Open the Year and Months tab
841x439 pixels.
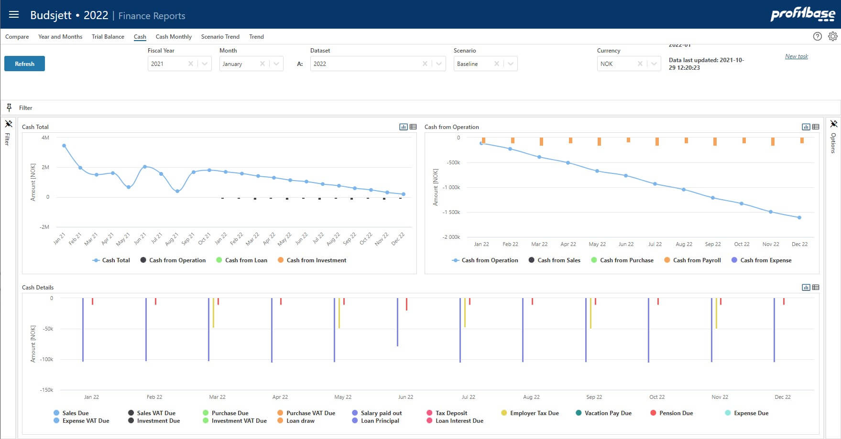60,37
